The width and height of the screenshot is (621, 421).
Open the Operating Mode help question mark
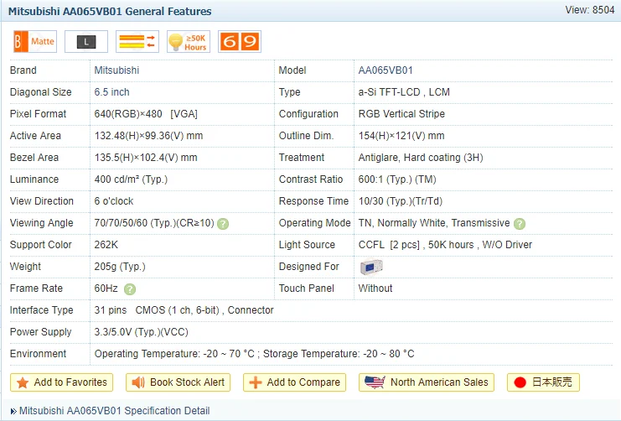(x=520, y=224)
